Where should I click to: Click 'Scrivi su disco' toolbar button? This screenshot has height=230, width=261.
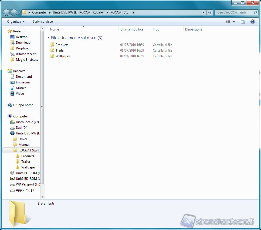coord(43,22)
